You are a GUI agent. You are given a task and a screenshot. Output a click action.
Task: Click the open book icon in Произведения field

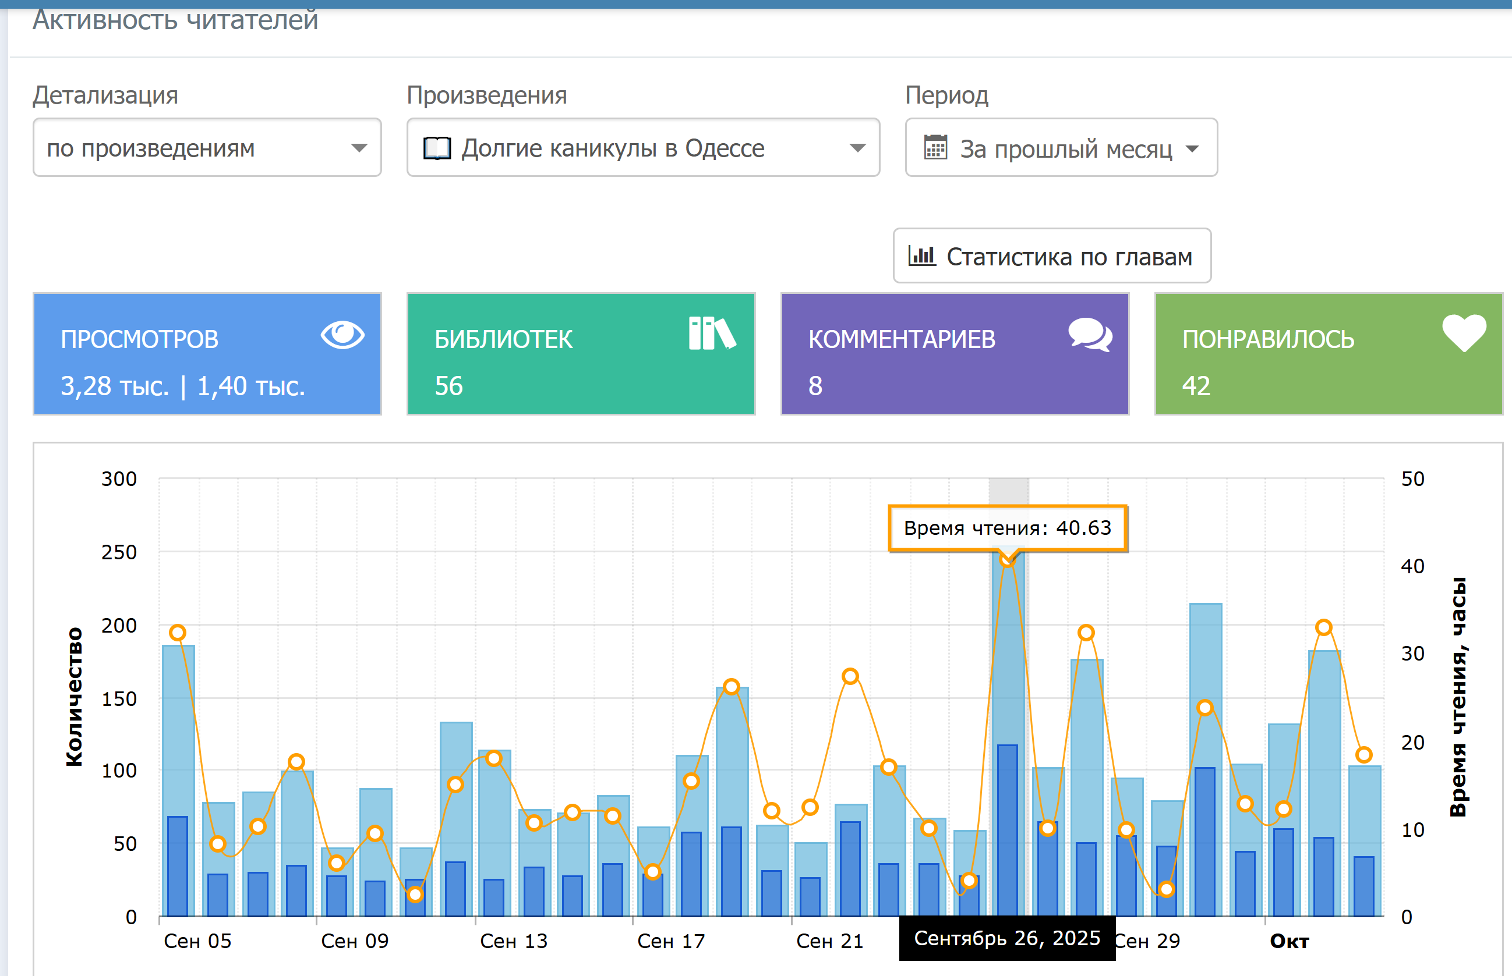[x=437, y=148]
